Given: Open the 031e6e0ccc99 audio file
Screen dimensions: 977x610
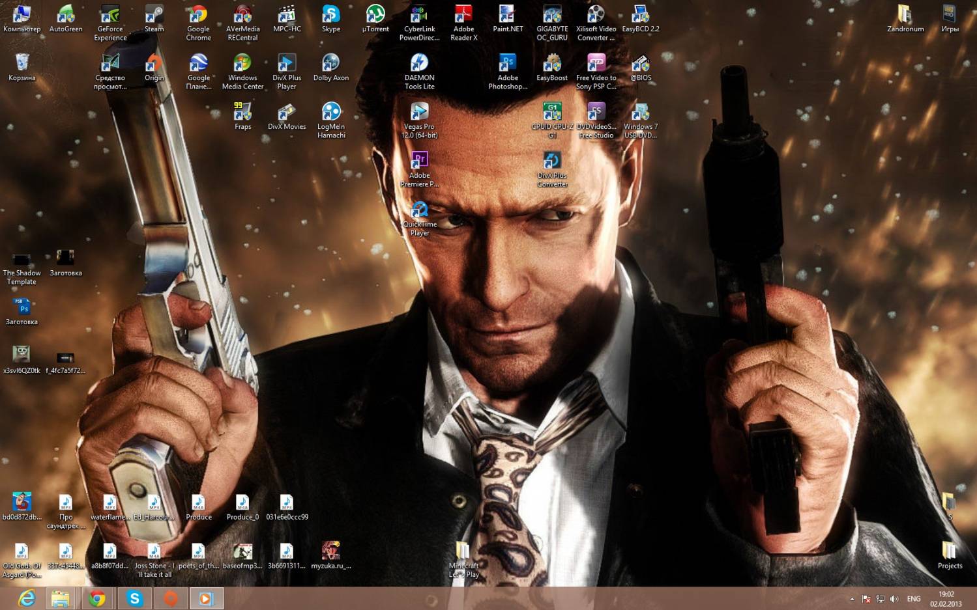Looking at the screenshot, I should coord(287,506).
